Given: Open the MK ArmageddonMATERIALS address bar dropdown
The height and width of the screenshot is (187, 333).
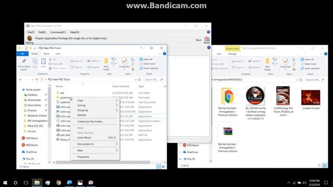Looking at the screenshot, I should tap(297, 79).
